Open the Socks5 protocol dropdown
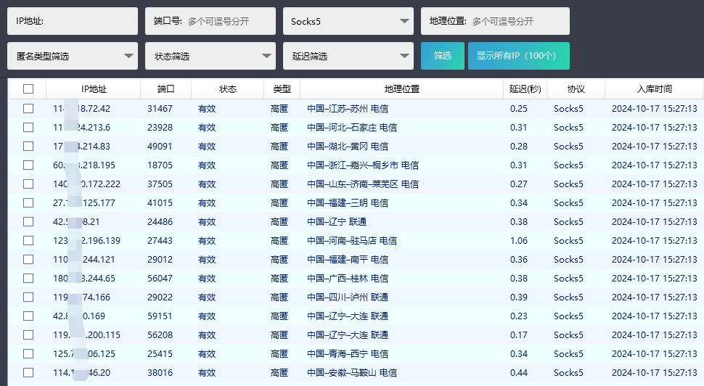The width and height of the screenshot is (704, 386). pos(348,21)
